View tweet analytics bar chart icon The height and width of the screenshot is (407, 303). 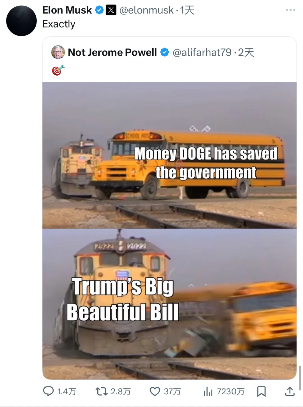point(208,391)
